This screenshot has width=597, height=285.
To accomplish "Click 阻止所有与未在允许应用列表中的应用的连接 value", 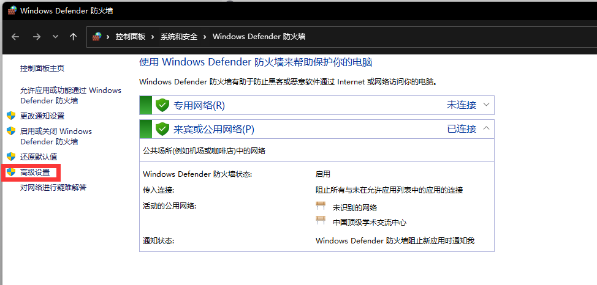I will 389,190.
